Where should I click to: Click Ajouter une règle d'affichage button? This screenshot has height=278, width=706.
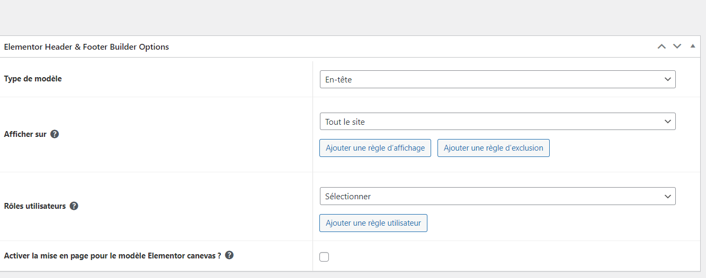[375, 148]
